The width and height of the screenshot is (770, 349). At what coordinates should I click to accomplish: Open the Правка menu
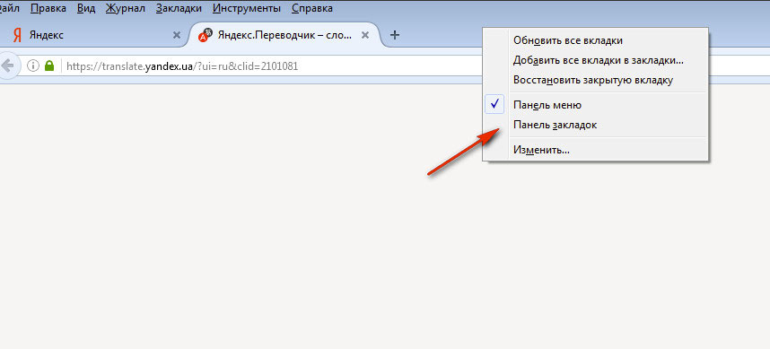coord(48,8)
